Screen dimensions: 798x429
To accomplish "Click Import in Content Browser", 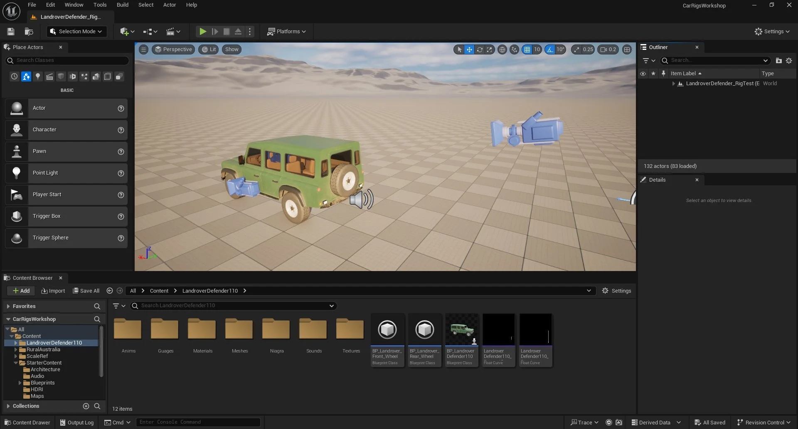I will (x=53, y=291).
